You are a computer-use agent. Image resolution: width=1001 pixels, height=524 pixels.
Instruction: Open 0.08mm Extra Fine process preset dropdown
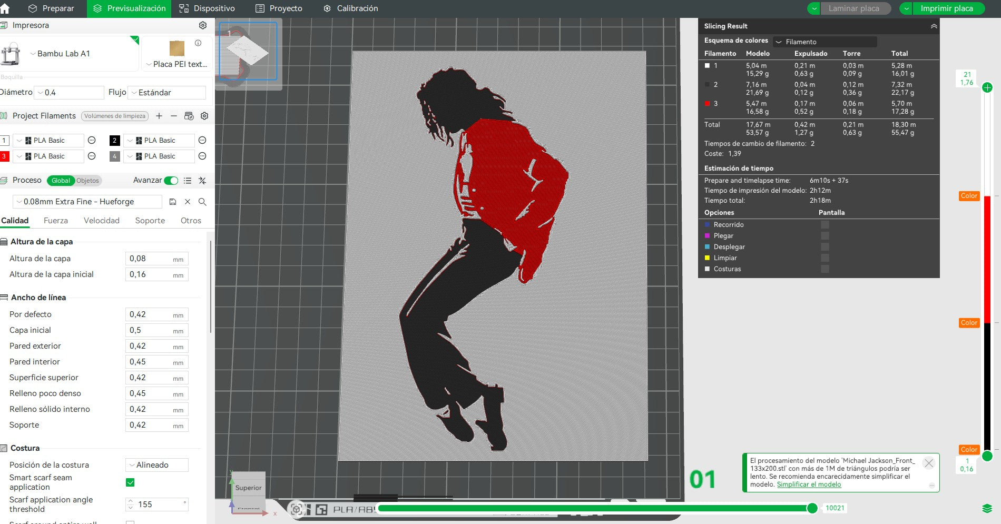87,202
